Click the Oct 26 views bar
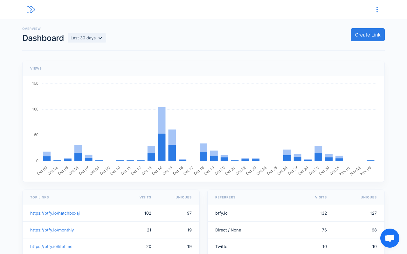Screen dimensions: 407x254 tap(287, 156)
